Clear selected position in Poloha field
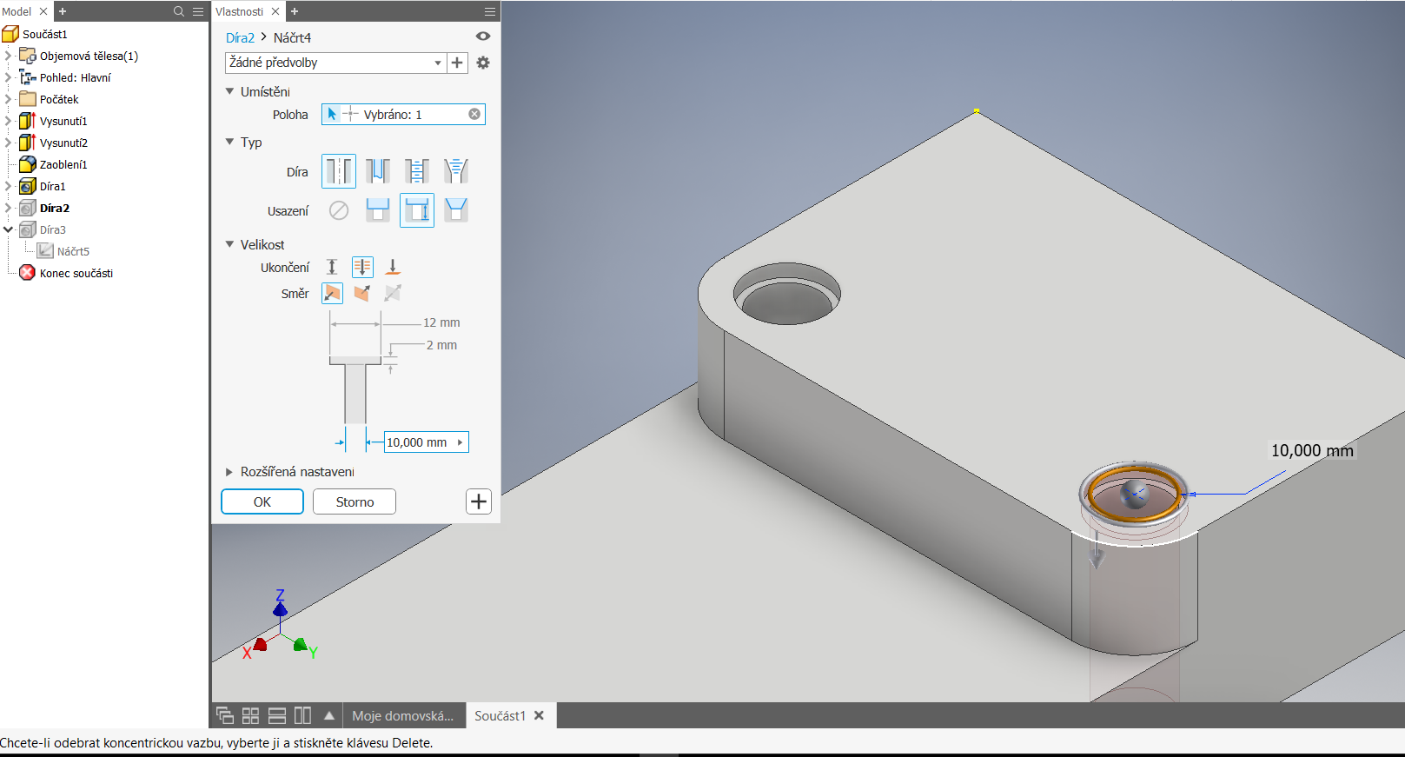This screenshot has width=1405, height=757. [x=474, y=114]
